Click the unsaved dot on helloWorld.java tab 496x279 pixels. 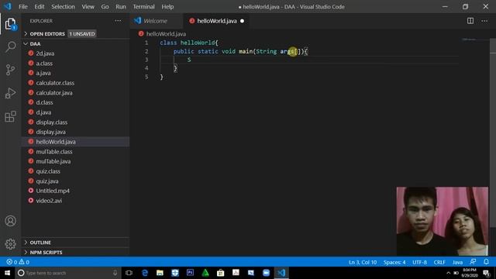242,21
